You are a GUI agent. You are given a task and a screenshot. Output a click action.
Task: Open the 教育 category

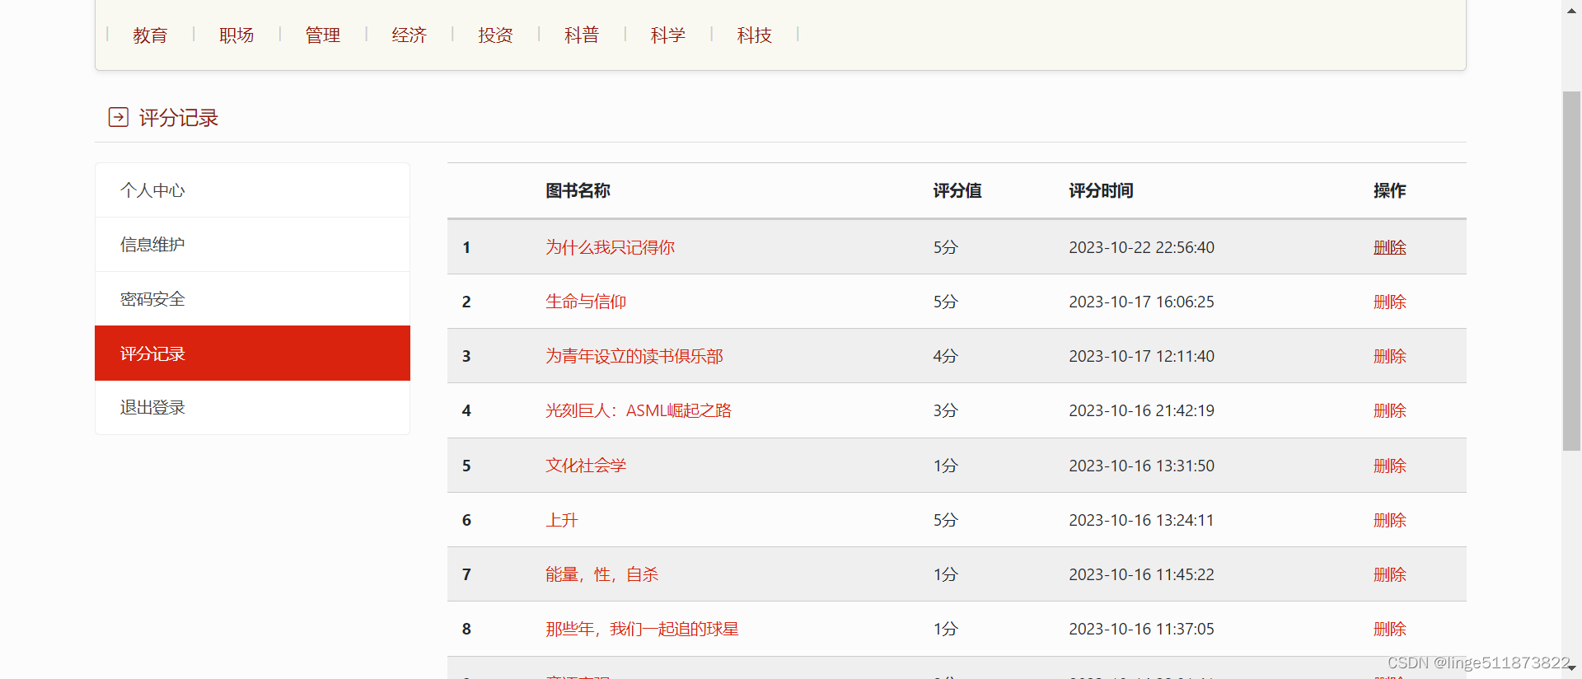point(150,35)
